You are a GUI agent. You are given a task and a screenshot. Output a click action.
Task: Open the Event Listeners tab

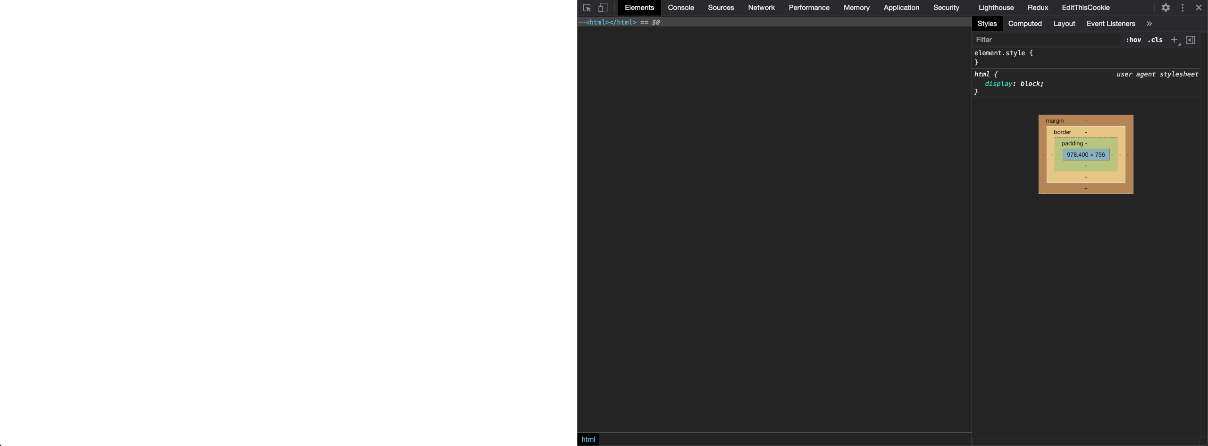[x=1110, y=24]
